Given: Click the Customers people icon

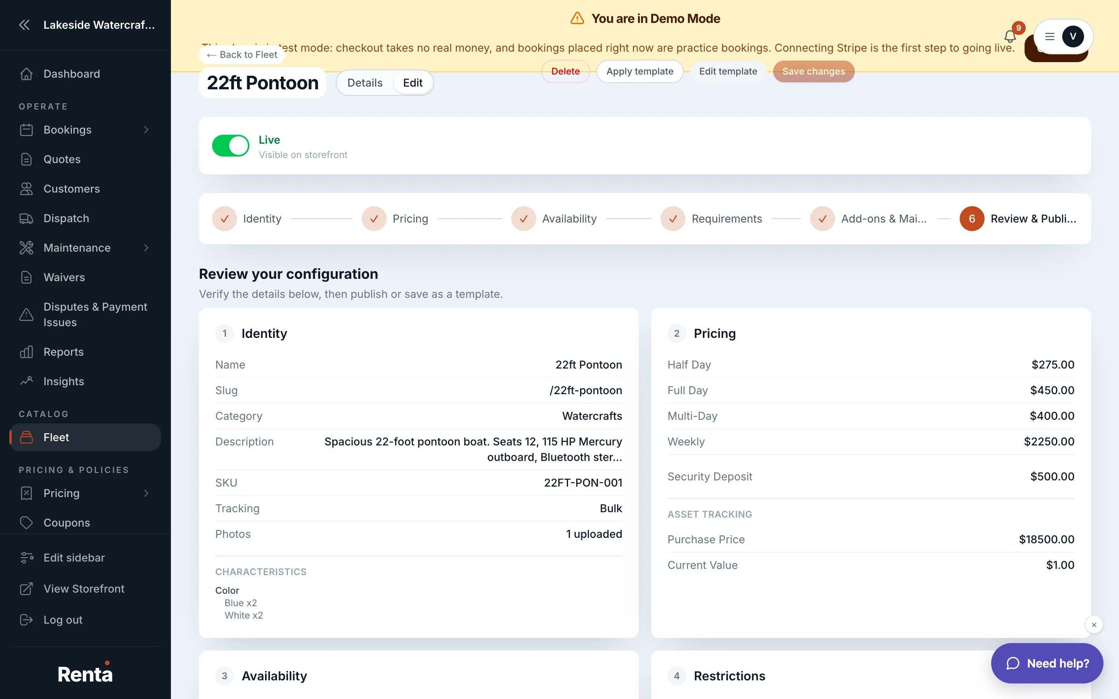Looking at the screenshot, I should pos(26,189).
